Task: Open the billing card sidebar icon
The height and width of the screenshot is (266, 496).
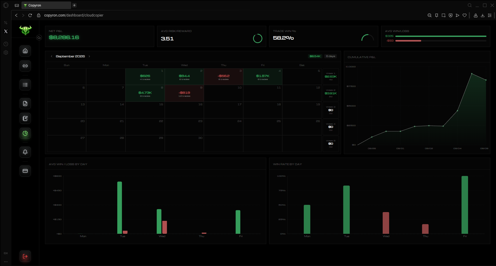Action: 25,171
